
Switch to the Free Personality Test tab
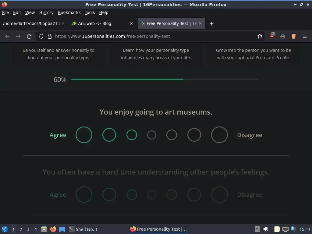click(171, 23)
